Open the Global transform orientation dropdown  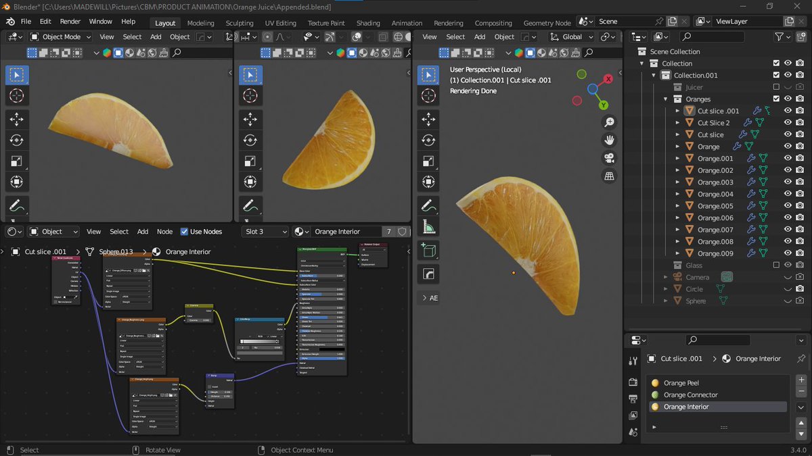pos(572,36)
